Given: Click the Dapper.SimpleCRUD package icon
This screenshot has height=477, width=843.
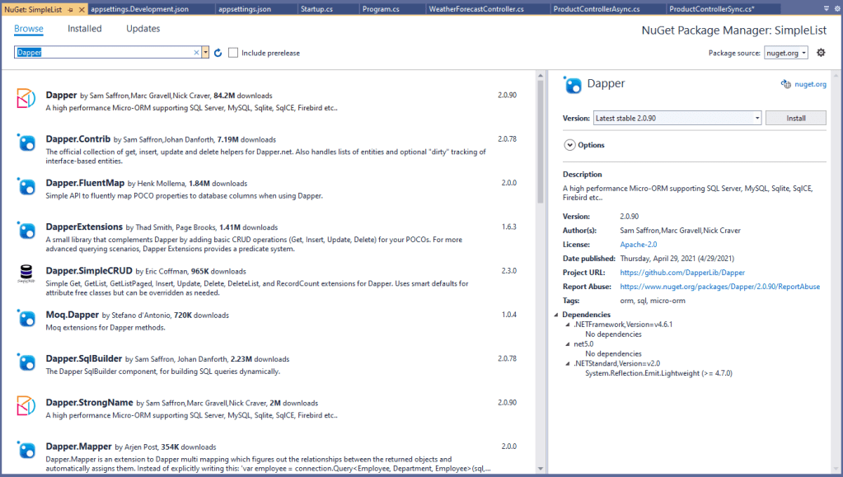Looking at the screenshot, I should pos(26,274).
